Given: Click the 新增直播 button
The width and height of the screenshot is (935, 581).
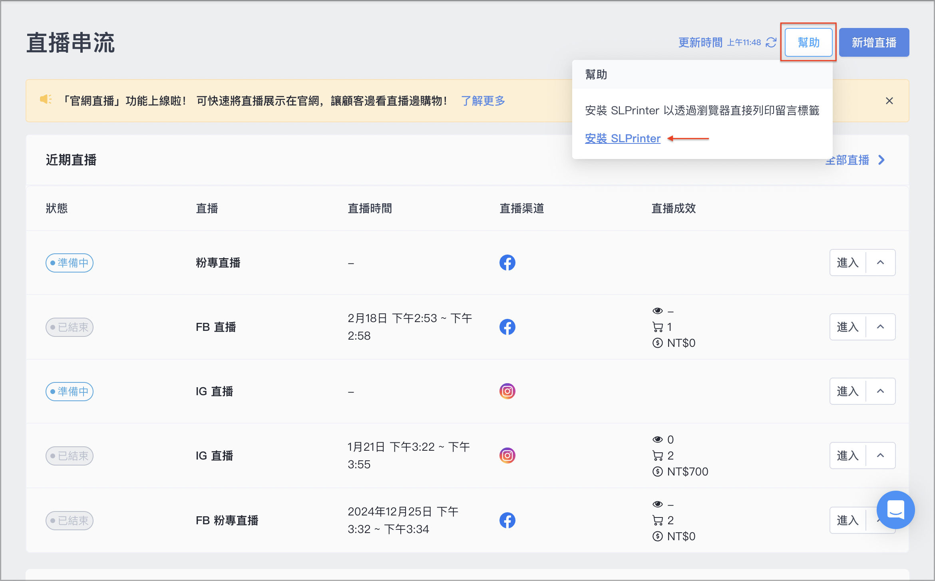Looking at the screenshot, I should tap(874, 42).
